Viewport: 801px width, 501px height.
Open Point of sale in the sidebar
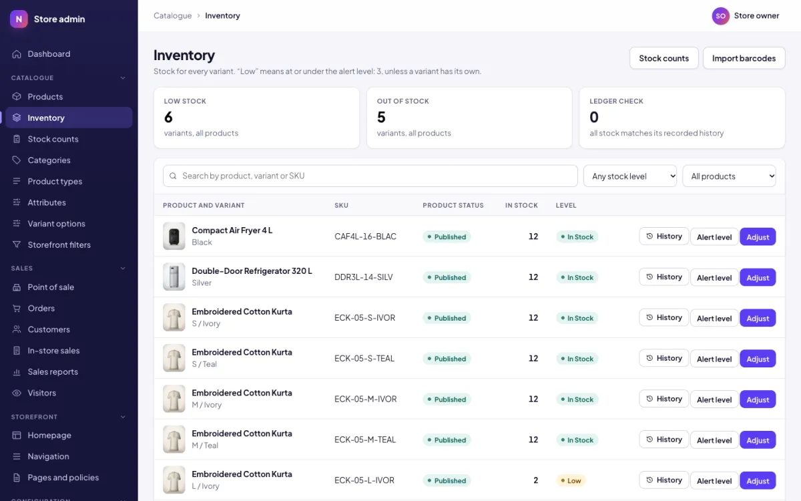pos(69,287)
